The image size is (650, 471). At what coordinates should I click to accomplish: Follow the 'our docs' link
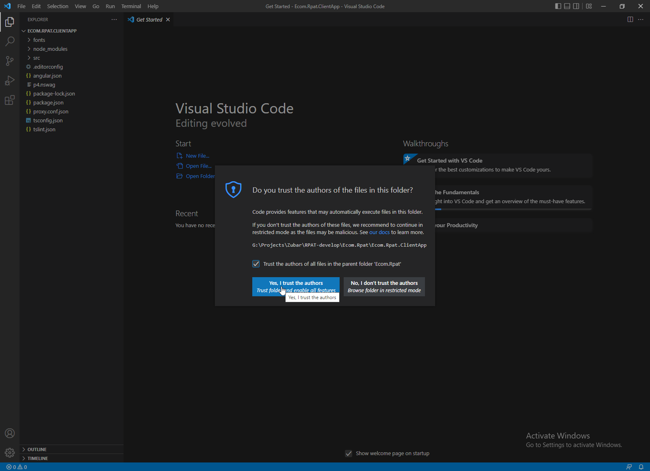pyautogui.click(x=379, y=232)
